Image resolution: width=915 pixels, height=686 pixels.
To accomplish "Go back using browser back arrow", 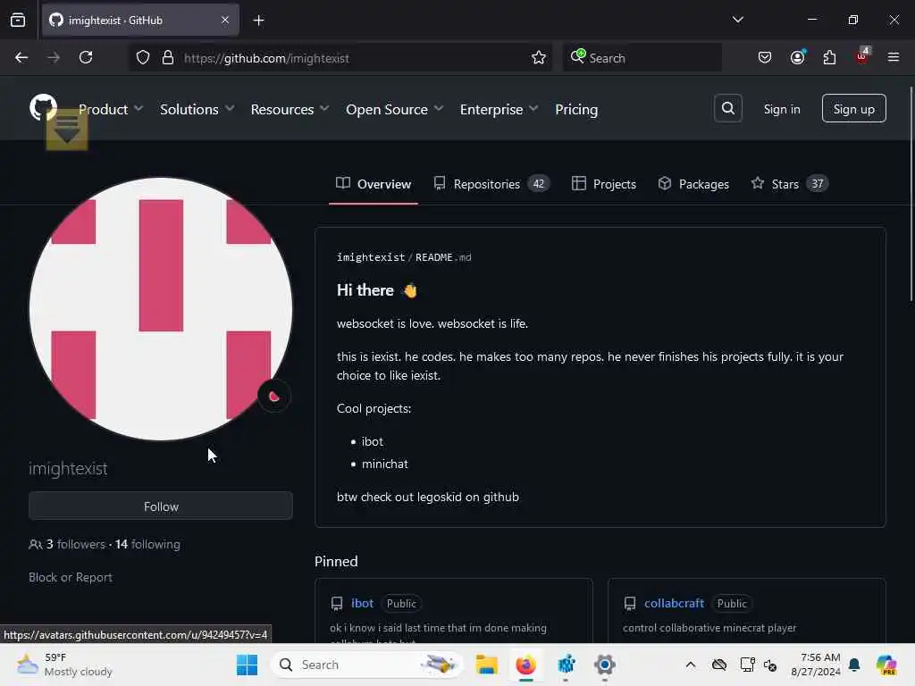I will [x=21, y=58].
